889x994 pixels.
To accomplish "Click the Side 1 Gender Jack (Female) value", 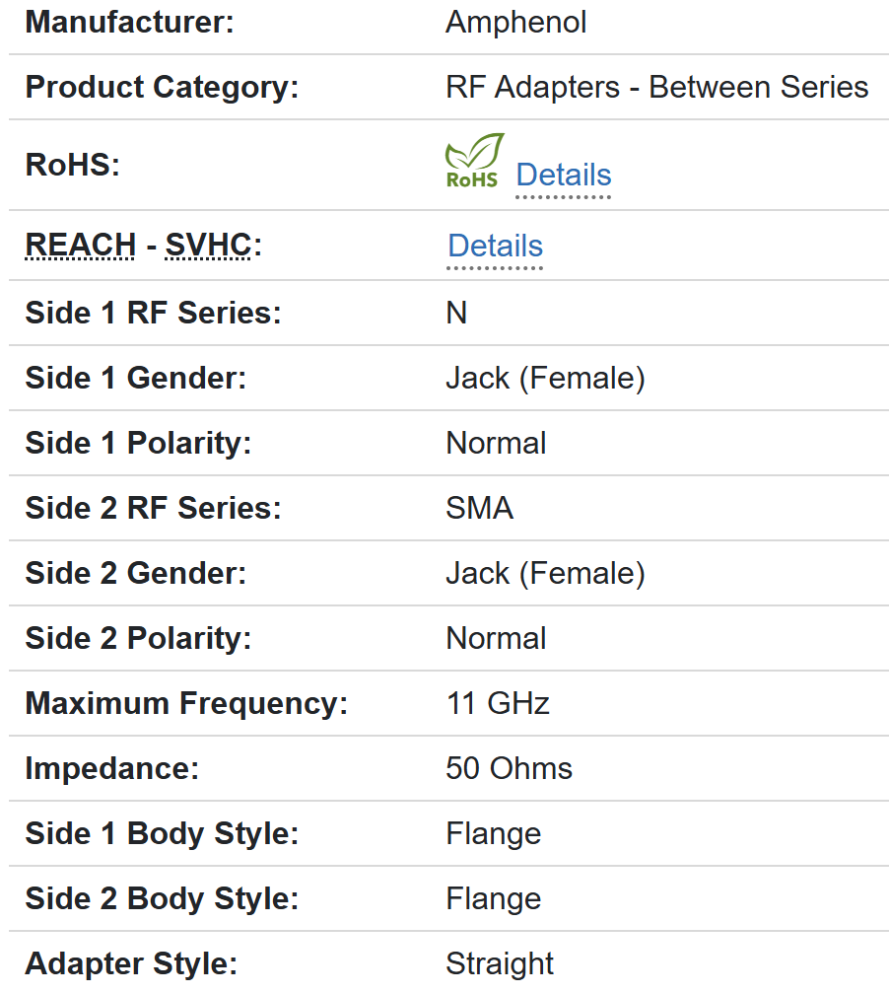I will (x=545, y=379).
